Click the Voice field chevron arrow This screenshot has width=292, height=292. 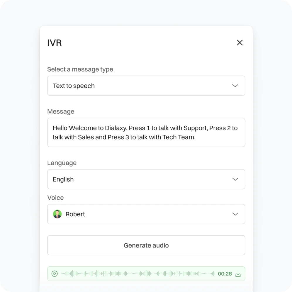tap(235, 214)
